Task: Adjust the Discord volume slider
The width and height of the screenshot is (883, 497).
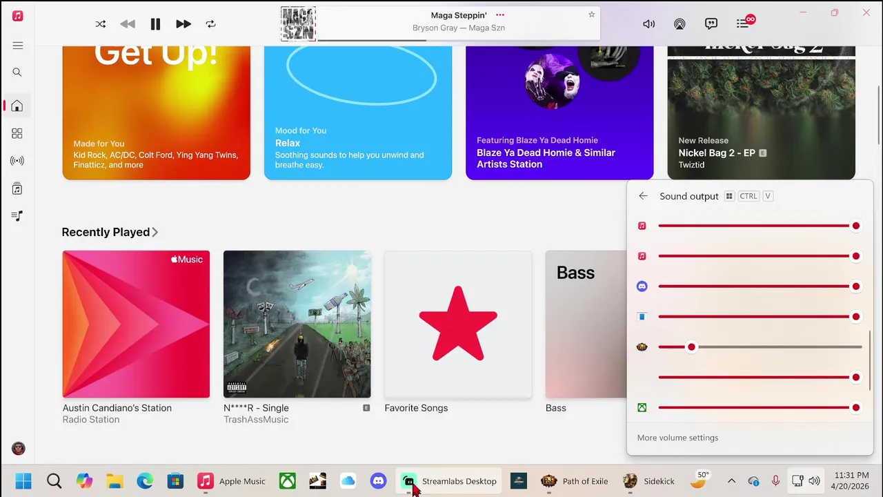Action: point(760,286)
